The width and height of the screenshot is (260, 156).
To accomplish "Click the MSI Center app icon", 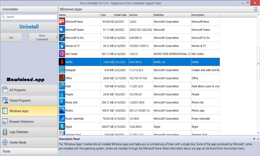I will click(x=62, y=54).
